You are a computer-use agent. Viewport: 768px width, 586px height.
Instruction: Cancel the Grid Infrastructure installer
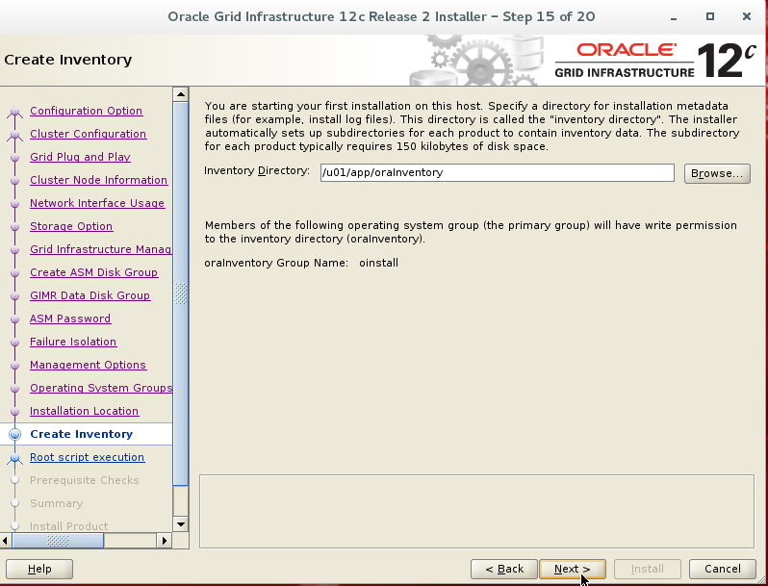coord(723,569)
